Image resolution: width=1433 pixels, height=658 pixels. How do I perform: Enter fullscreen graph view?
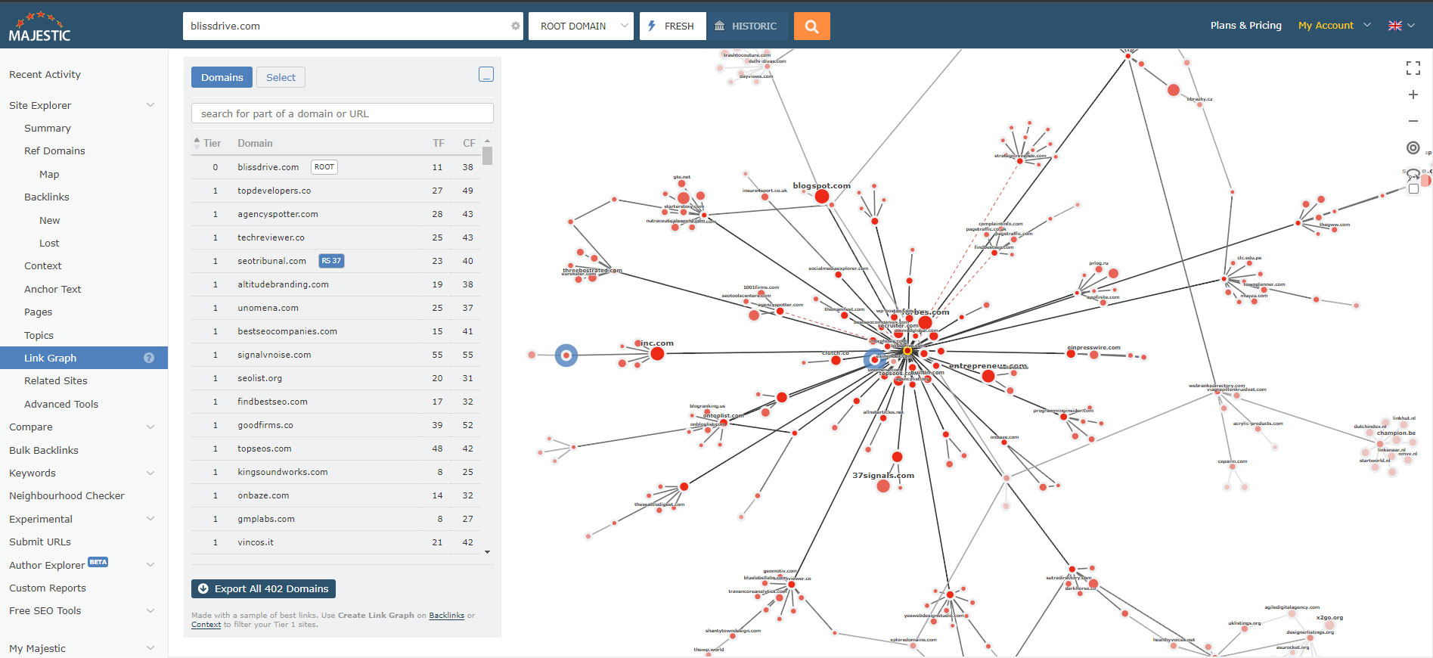point(1413,68)
